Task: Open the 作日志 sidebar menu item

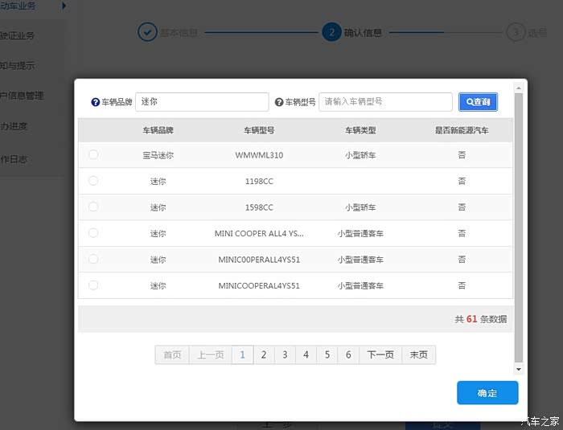Action: pos(14,159)
